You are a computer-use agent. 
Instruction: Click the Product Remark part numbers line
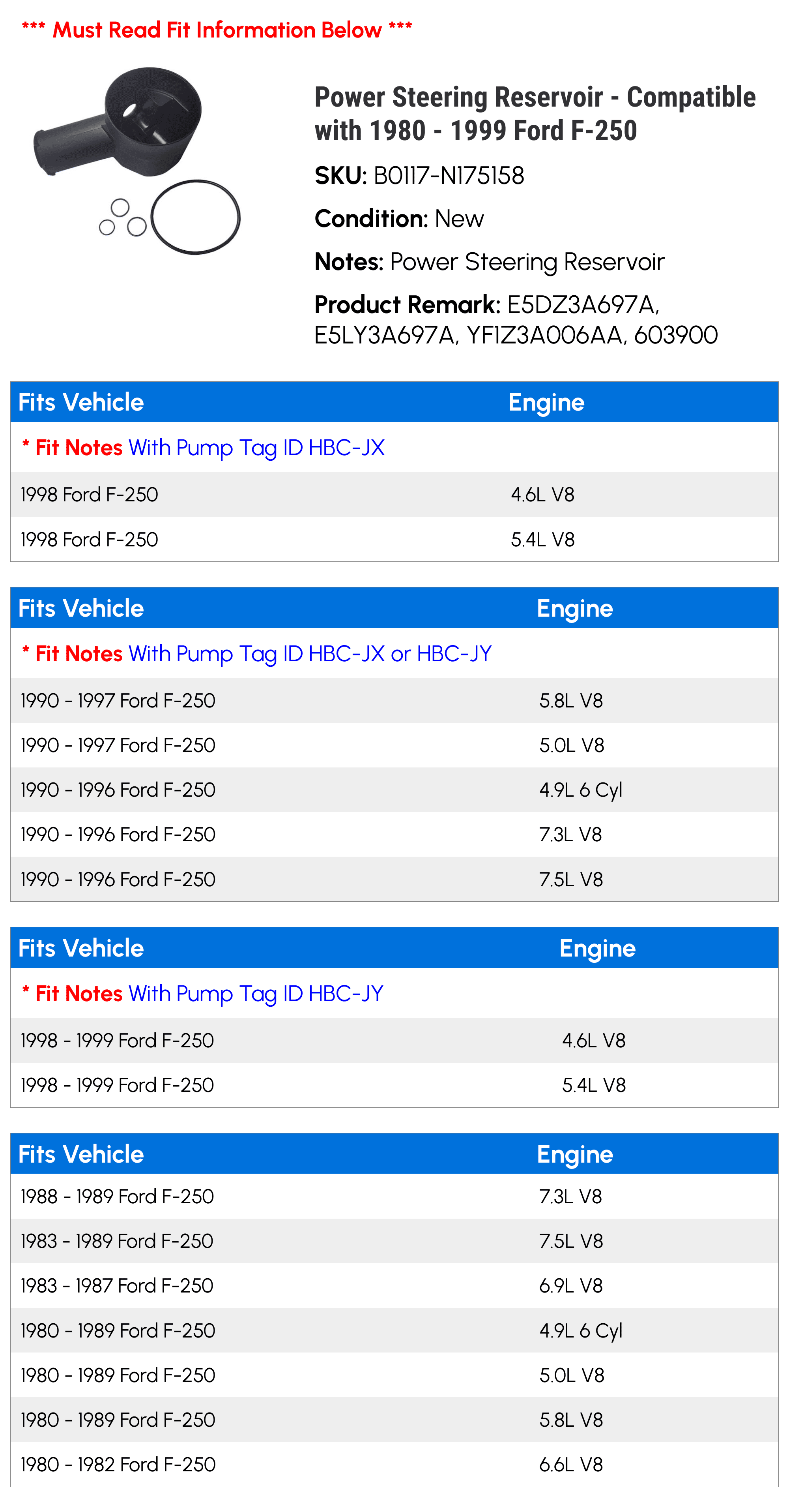pos(516,320)
